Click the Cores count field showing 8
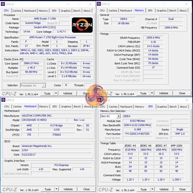The width and height of the screenshot is (193, 193). coord(66,85)
